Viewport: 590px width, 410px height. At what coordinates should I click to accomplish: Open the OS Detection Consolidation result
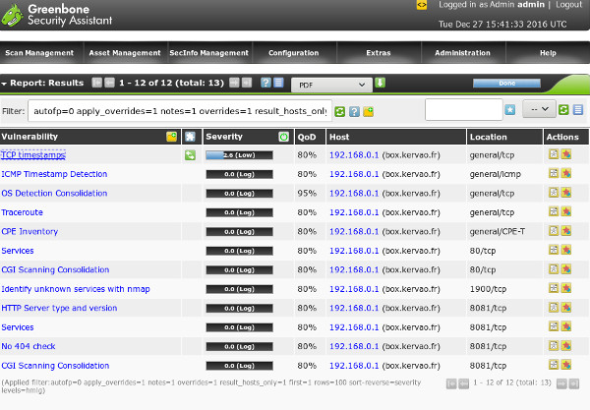pos(54,194)
